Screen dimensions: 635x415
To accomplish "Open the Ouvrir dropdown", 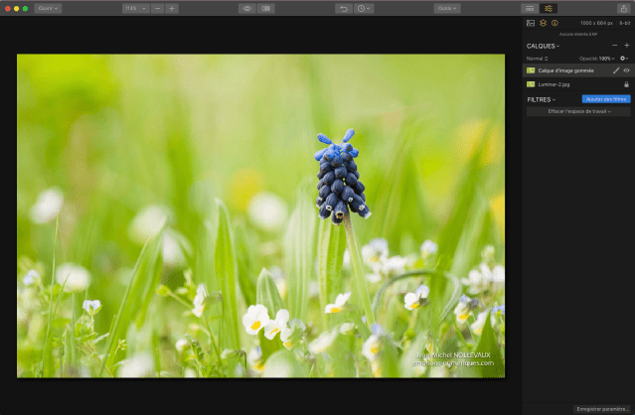I will click(x=48, y=8).
